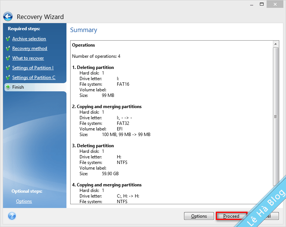Screen dimensions: 286x227
Task: Click the checkmark beside Settings of Partition C
Action: (8, 78)
